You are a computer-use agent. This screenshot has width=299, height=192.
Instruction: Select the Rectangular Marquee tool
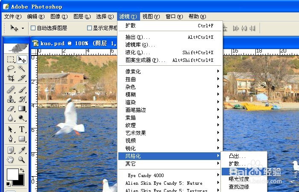[x=11, y=59]
